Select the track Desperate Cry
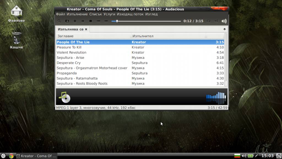The image size is (282, 159). 140,63
